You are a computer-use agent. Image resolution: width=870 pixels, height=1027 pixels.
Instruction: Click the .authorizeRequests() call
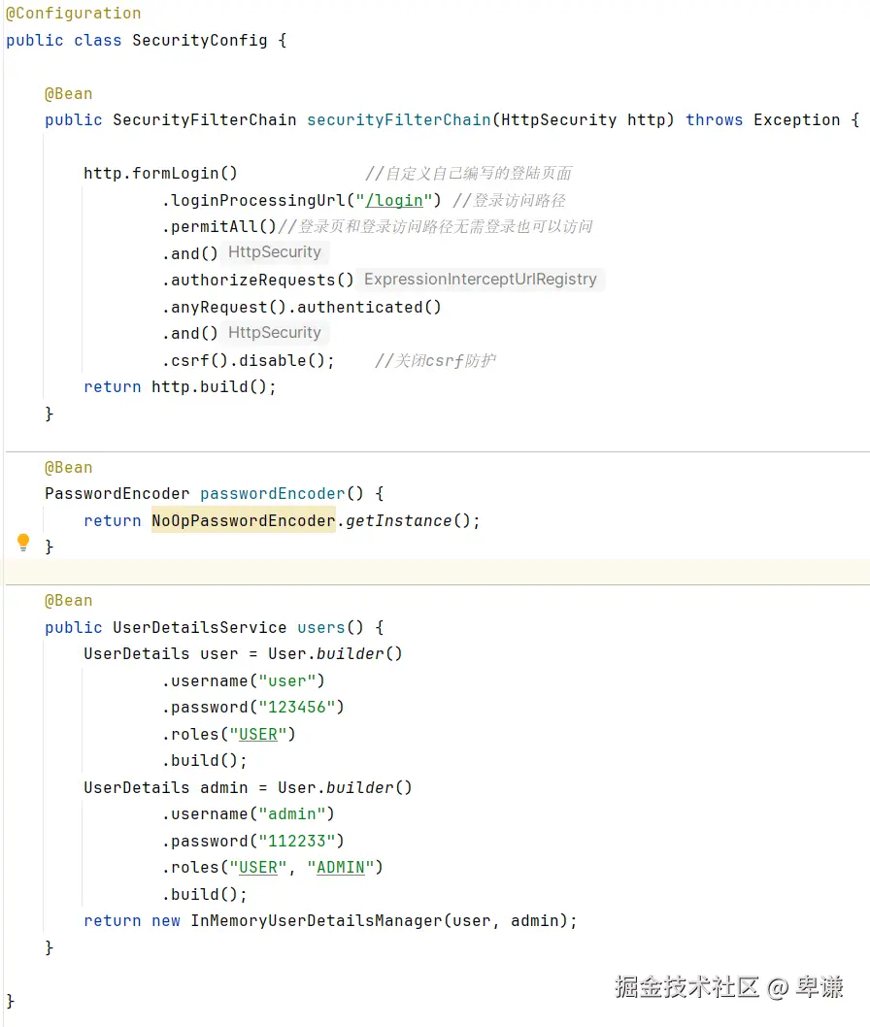click(x=258, y=280)
